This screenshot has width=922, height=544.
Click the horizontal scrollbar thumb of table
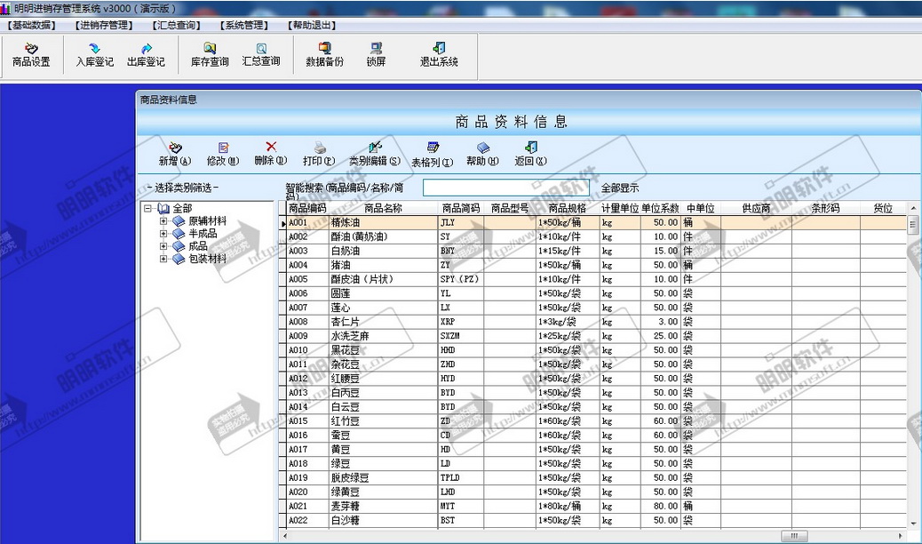(794, 536)
